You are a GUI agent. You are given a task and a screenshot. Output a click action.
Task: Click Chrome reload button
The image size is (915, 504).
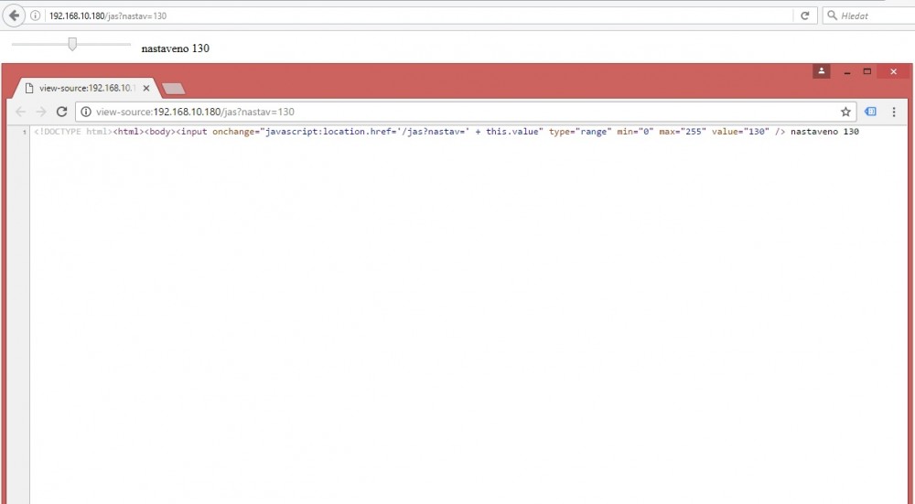[x=61, y=112]
